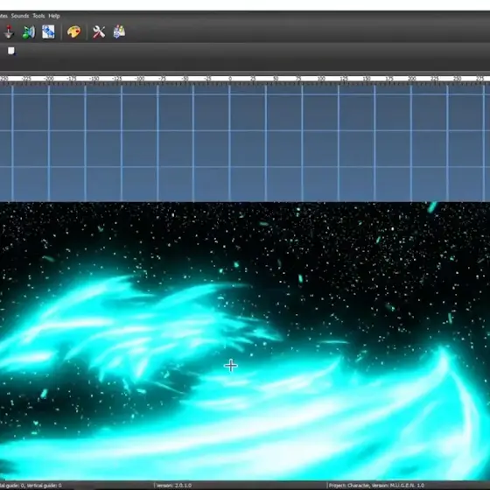The image size is (490, 490).
Task: Open the Help menu
Action: pos(54,16)
